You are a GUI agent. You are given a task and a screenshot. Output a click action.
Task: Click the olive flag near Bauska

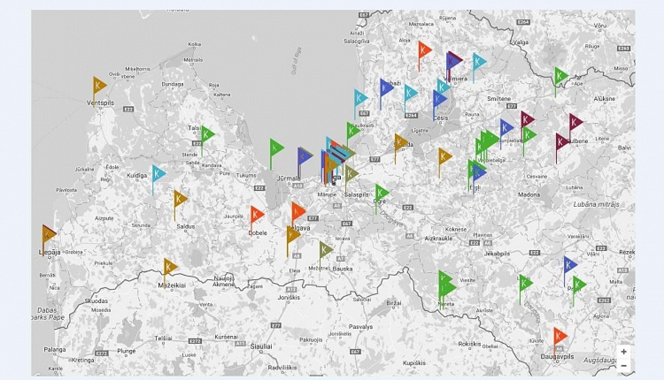click(325, 250)
